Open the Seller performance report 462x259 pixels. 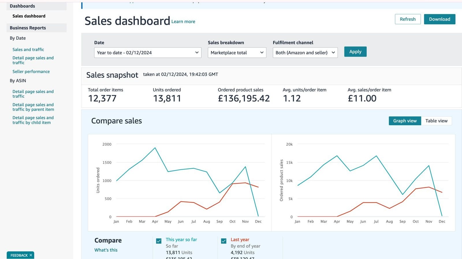tap(31, 72)
